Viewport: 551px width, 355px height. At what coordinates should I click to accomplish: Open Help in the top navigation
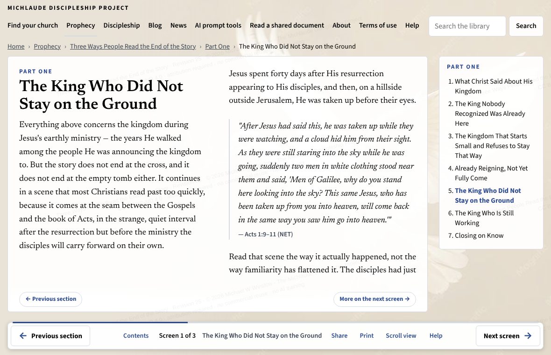coord(412,25)
